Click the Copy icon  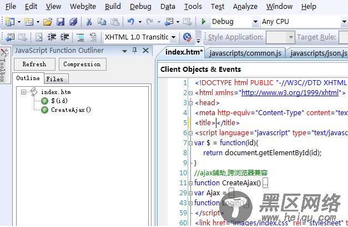(x=102, y=22)
